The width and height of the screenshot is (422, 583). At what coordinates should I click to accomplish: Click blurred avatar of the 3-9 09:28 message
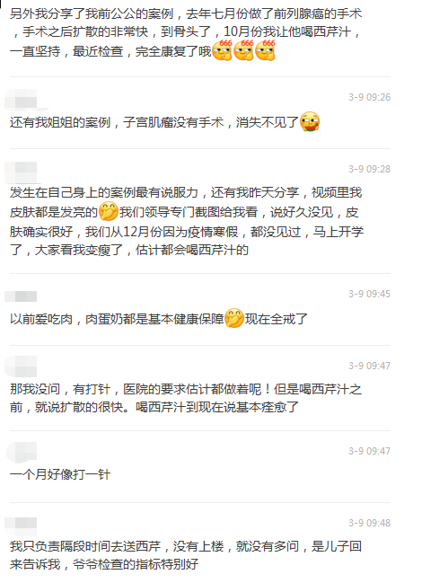coord(22,172)
